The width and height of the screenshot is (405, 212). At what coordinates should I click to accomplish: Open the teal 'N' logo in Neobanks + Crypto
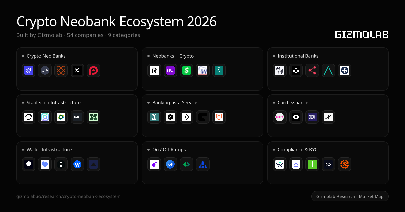click(x=219, y=70)
